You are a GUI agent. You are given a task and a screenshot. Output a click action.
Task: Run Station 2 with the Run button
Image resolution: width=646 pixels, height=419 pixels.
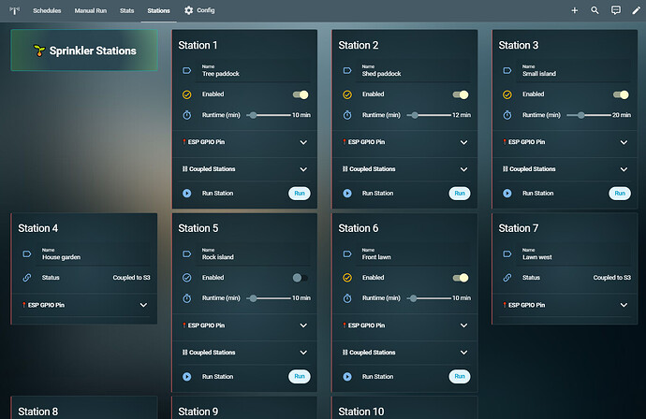(x=460, y=193)
